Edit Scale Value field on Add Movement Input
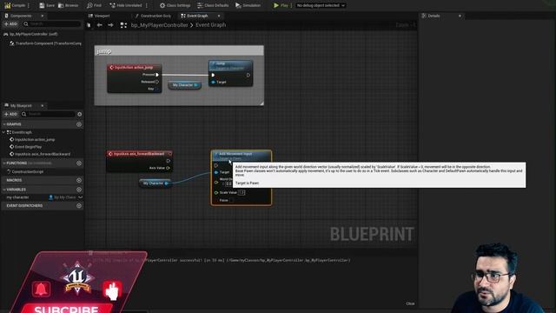Viewport: 556px width, 313px height. pos(242,192)
